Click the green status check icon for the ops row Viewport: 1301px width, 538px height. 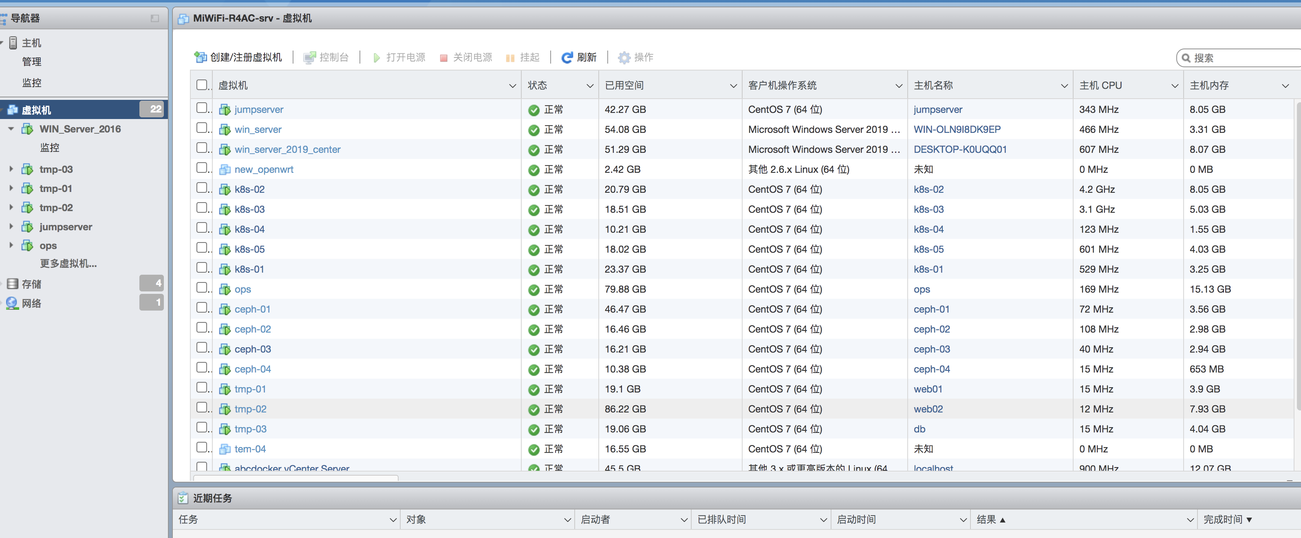point(534,290)
